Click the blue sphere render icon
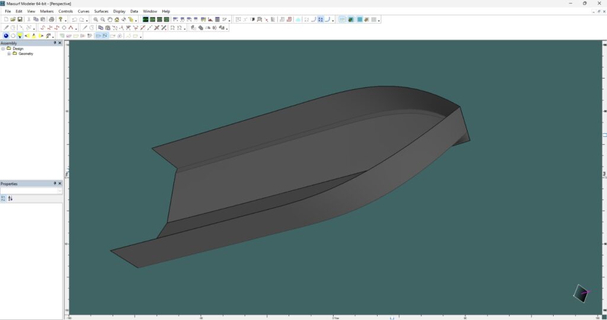 click(6, 35)
